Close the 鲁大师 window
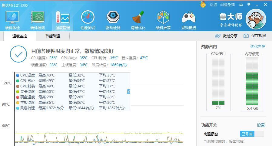272x146 pixels. (265, 5)
